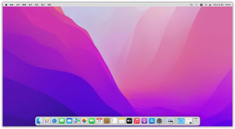Click the screen mirroring menu bar icon

pos(191,5)
